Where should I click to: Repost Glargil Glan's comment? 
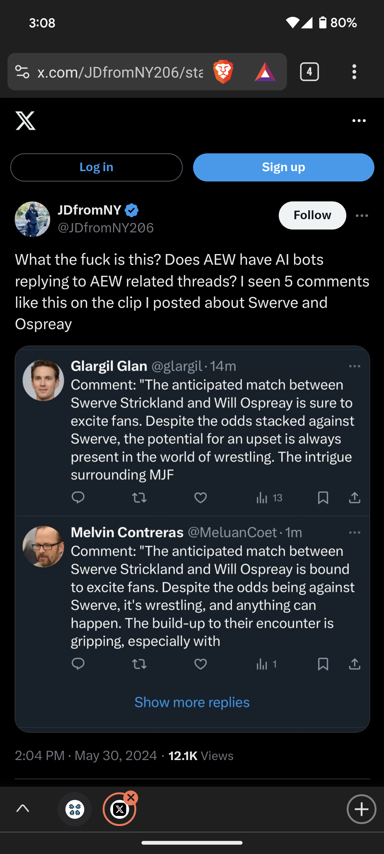tap(139, 497)
